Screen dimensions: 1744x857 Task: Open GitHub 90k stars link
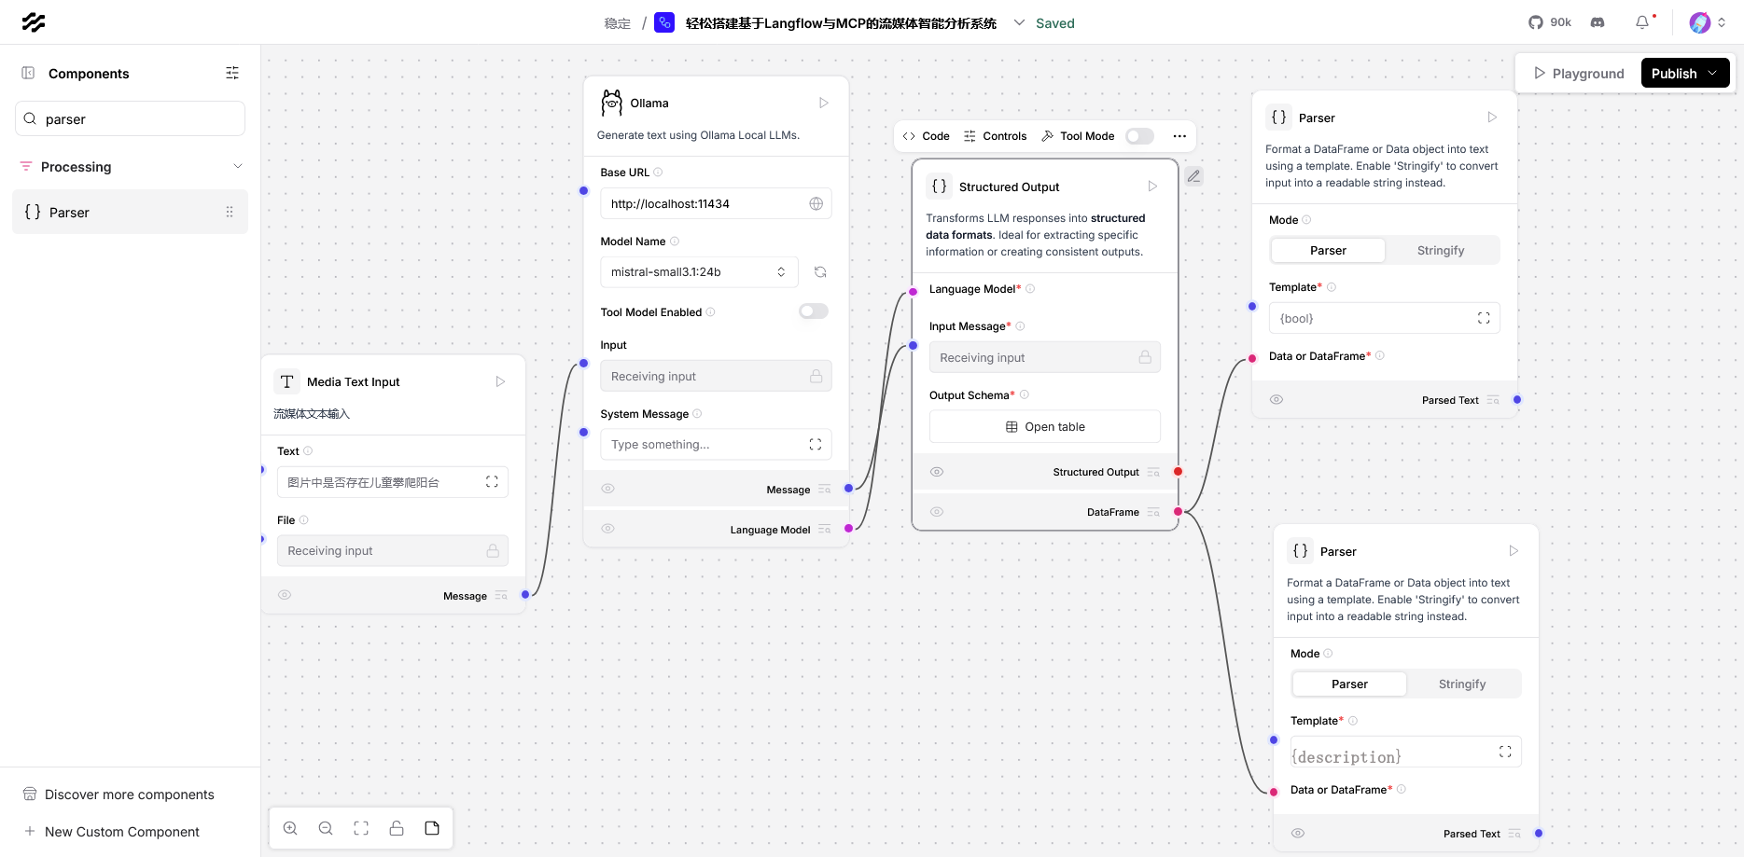tap(1550, 22)
